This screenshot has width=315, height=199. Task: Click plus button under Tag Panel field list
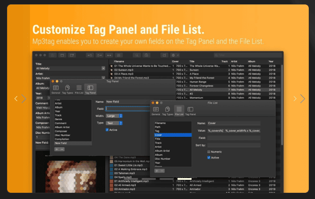tap(57, 149)
